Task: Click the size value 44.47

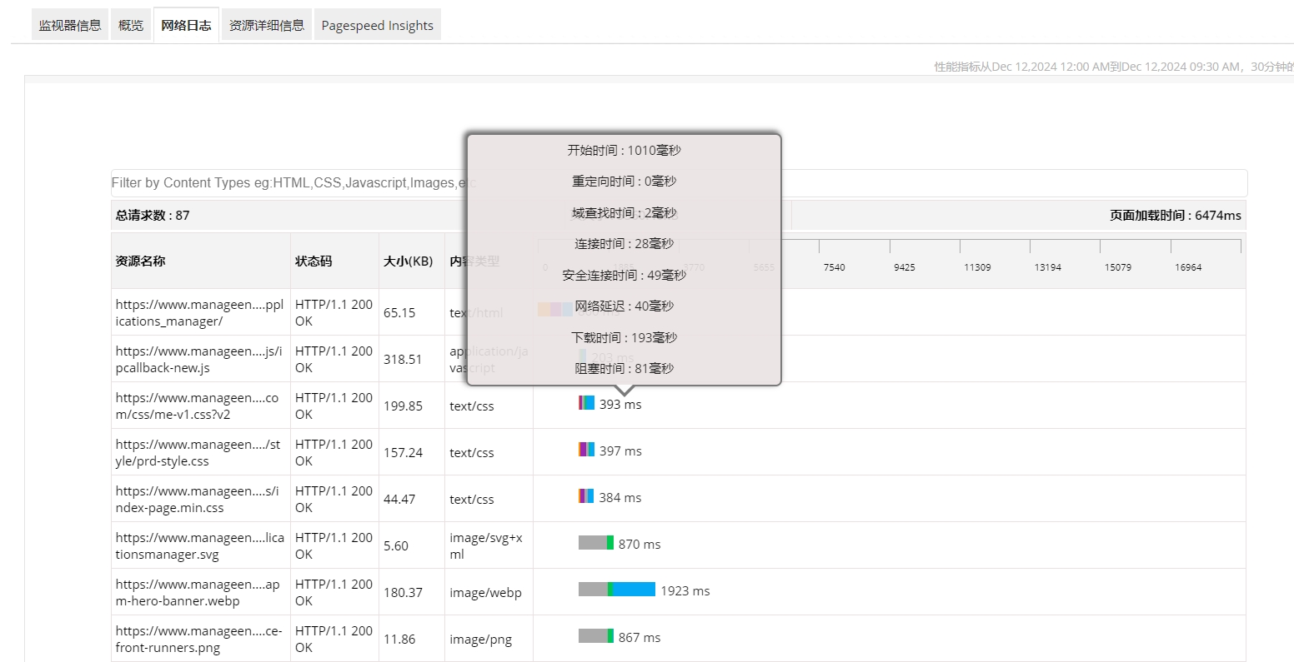Action: pos(399,499)
